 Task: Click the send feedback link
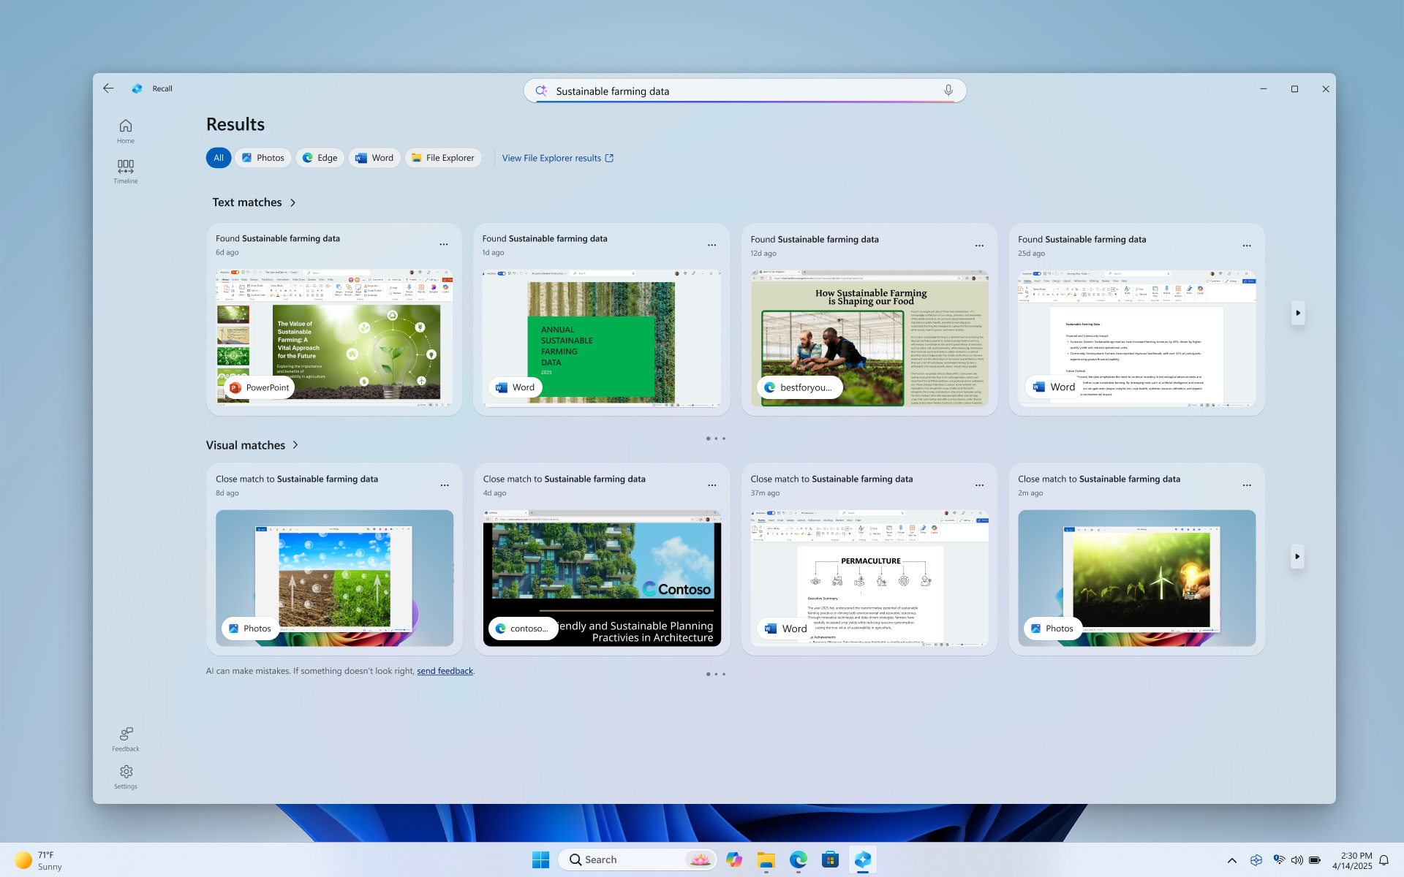[445, 670]
